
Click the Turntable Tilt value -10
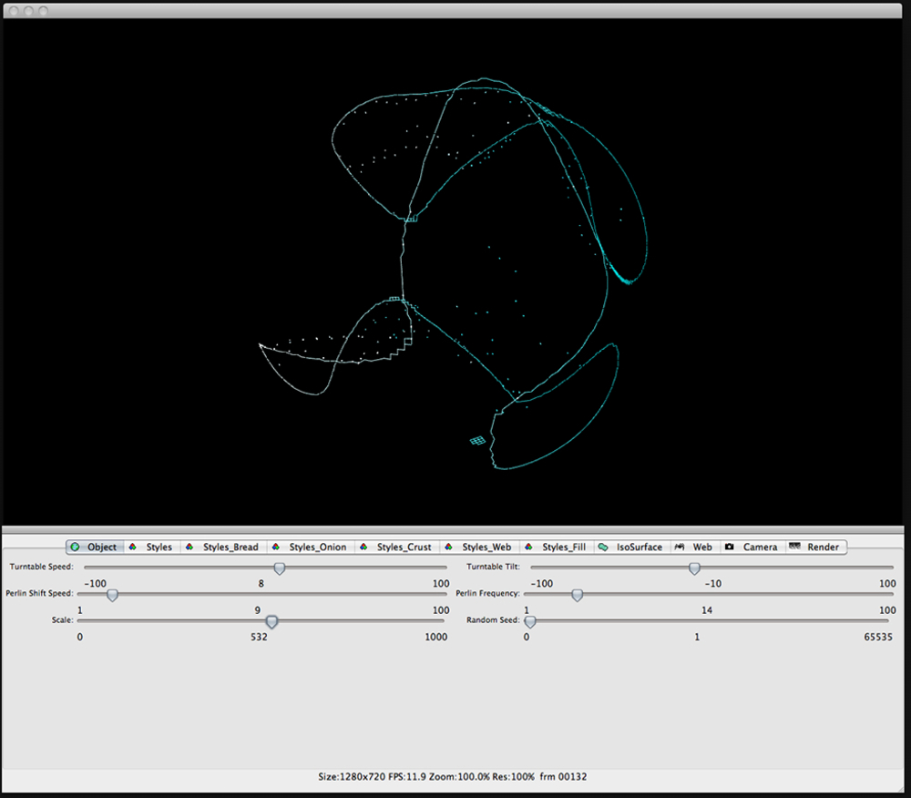(713, 584)
